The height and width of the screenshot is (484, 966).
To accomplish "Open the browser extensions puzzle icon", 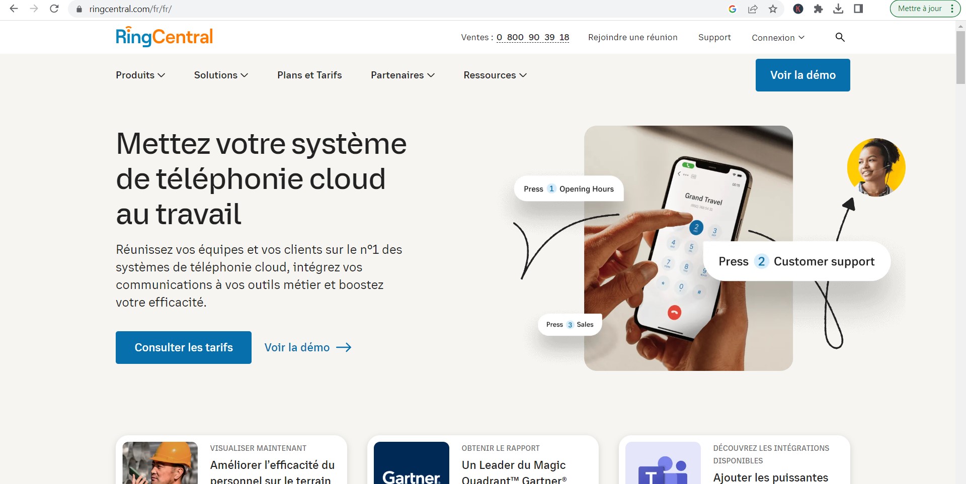I will (x=818, y=9).
